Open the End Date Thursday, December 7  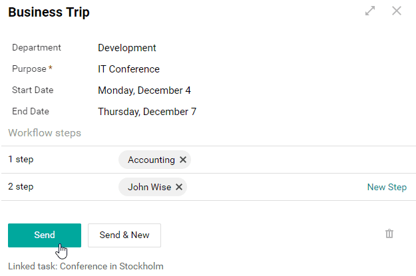tap(147, 112)
